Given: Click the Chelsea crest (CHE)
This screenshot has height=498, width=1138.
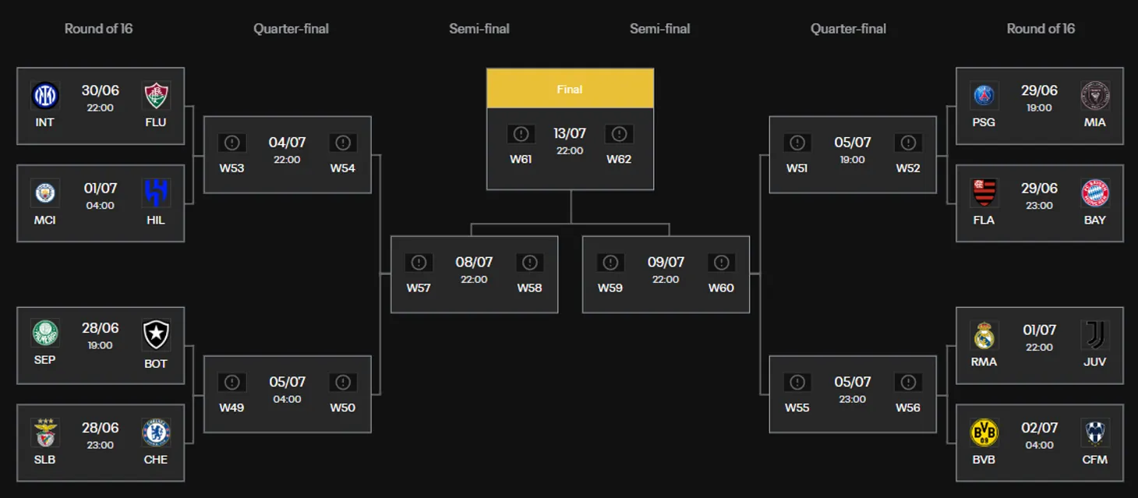Looking at the screenshot, I should click(156, 433).
